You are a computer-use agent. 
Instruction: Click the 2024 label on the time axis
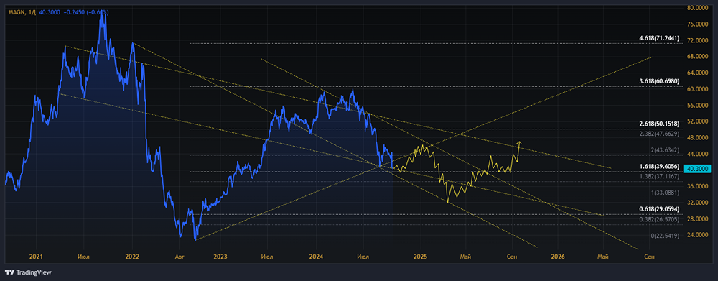pyautogui.click(x=315, y=257)
